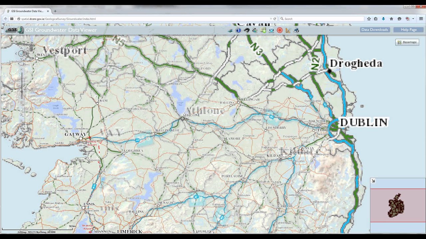Click the print map icon
This screenshot has height=239, width=426.
point(296,30)
